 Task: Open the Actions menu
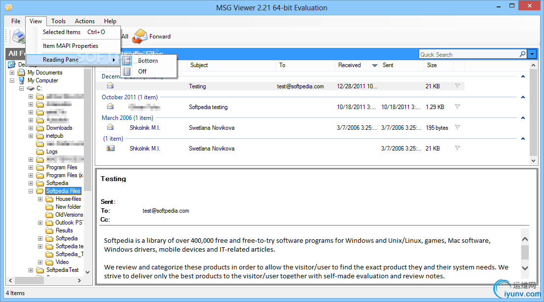(x=85, y=21)
